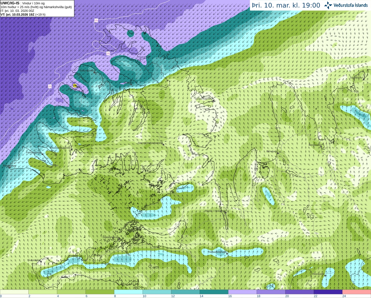Select the 14–16 m/s dark teal swatch
Viewport: 371px width, 298px height.
(x=214, y=292)
